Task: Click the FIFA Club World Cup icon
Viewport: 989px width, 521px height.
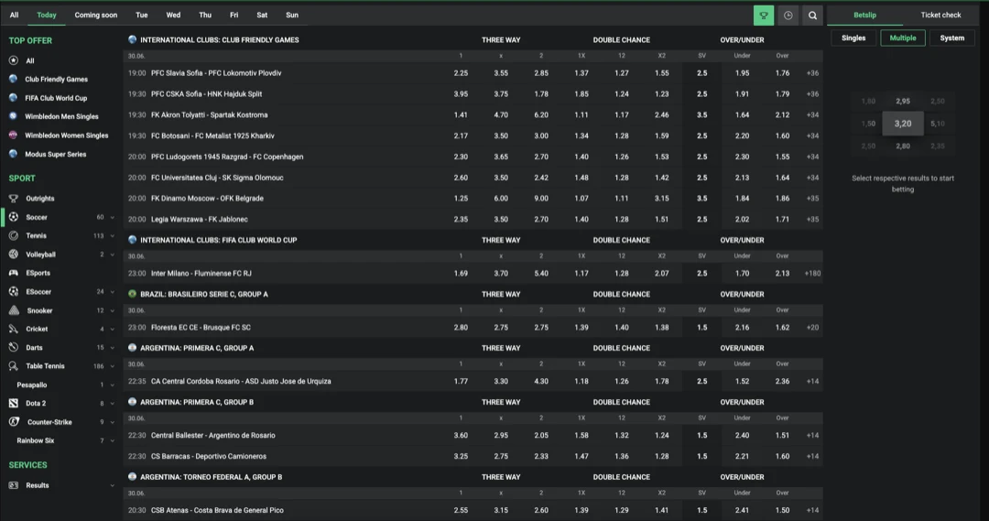Action: pos(13,98)
